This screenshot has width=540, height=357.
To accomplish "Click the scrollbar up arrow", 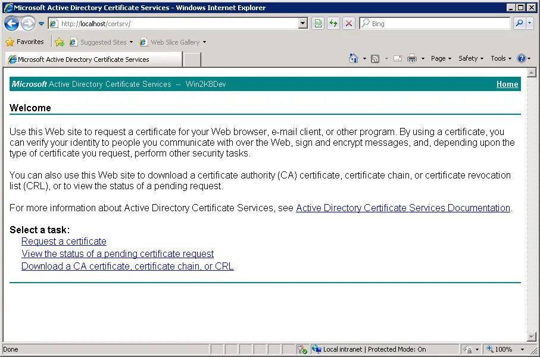I will point(532,73).
